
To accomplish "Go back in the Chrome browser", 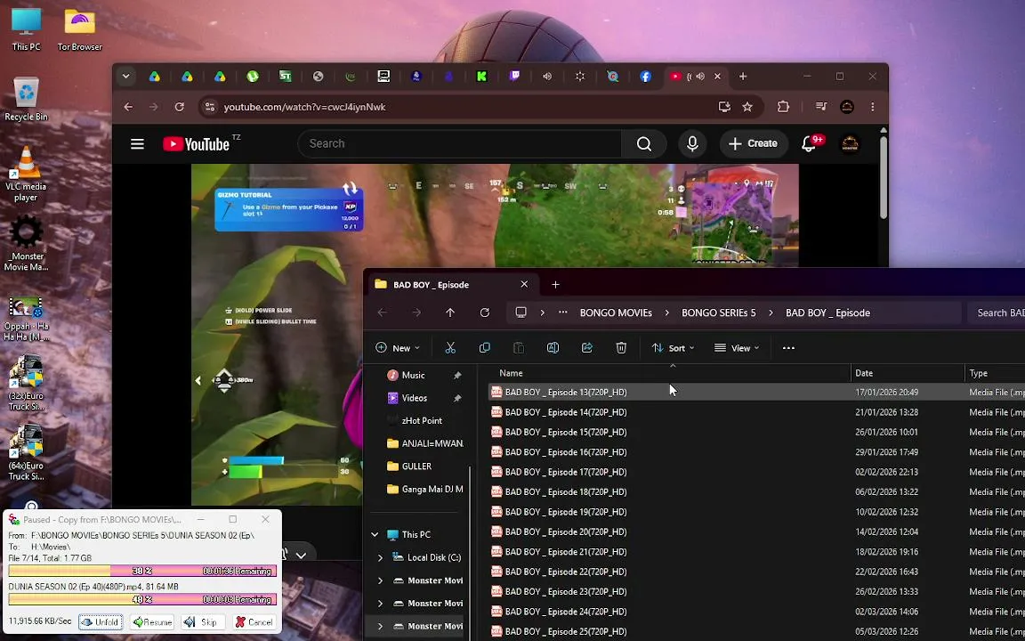I will point(128,107).
